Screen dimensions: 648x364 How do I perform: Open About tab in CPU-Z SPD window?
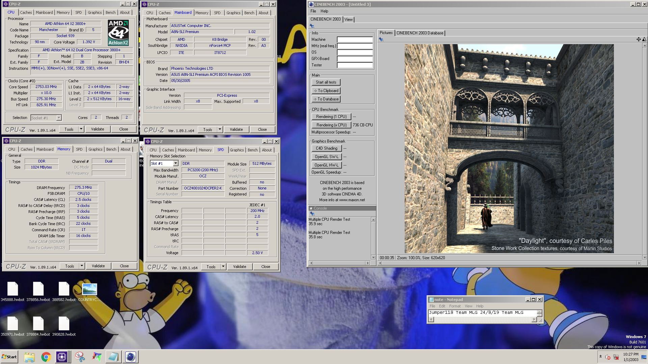coord(267,150)
